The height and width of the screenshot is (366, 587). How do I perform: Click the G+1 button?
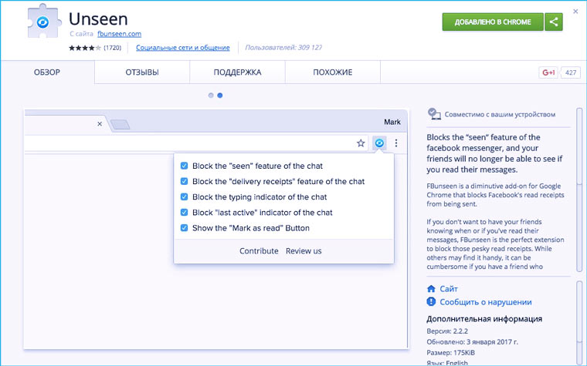(x=548, y=72)
